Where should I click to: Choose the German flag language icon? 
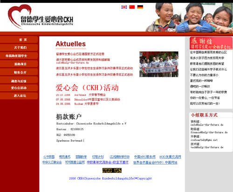coord(140,7)
